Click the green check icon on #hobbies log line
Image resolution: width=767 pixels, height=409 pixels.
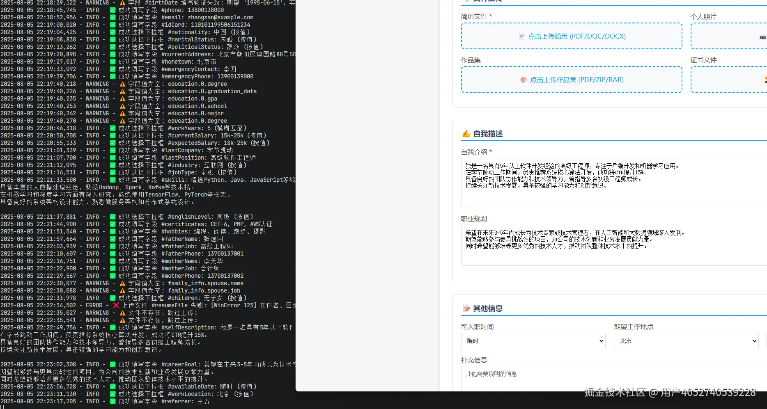[113, 231]
